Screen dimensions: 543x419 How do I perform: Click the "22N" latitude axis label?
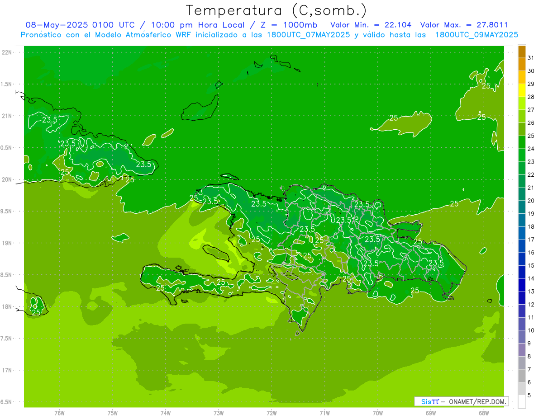(8, 52)
